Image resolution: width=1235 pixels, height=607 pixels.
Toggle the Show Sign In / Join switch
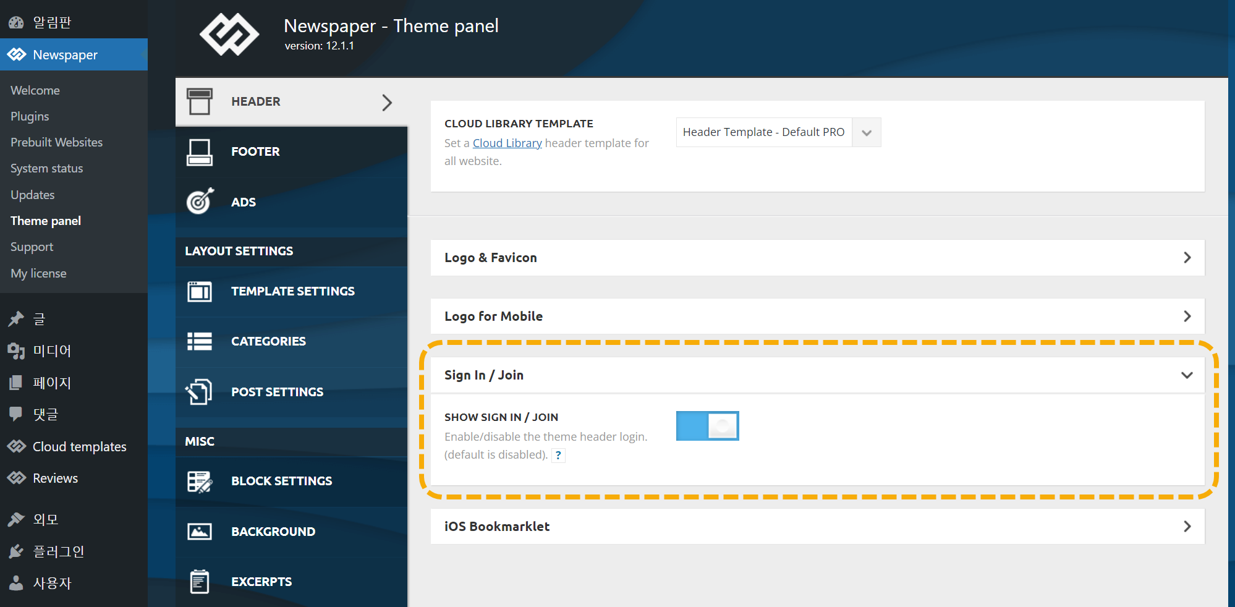707,426
